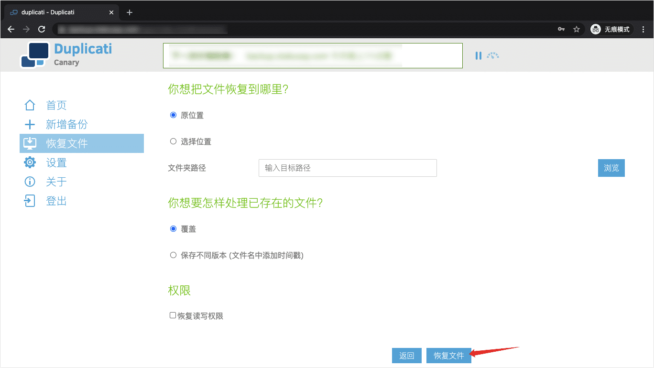Select 登出 in the sidebar

[56, 201]
